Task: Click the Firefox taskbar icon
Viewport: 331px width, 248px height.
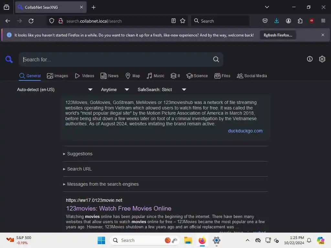Action: tap(202, 240)
